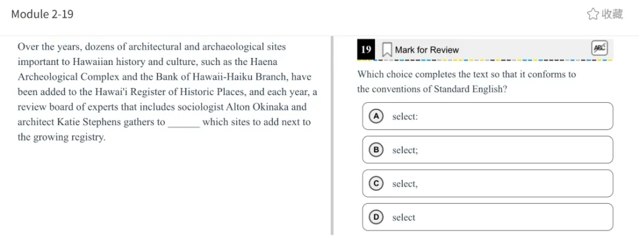Screen dimensions: 639x247
Task: Choose the answer text "select" without punctuation
Action: coord(404,218)
